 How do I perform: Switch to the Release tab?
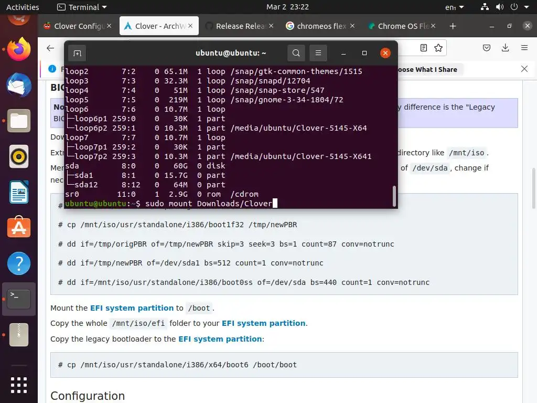click(x=240, y=26)
